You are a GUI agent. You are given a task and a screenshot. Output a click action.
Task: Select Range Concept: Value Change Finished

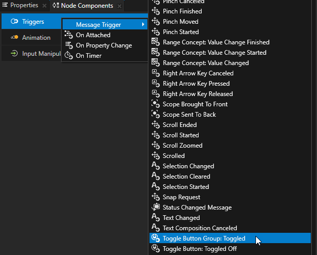pyautogui.click(x=230, y=42)
